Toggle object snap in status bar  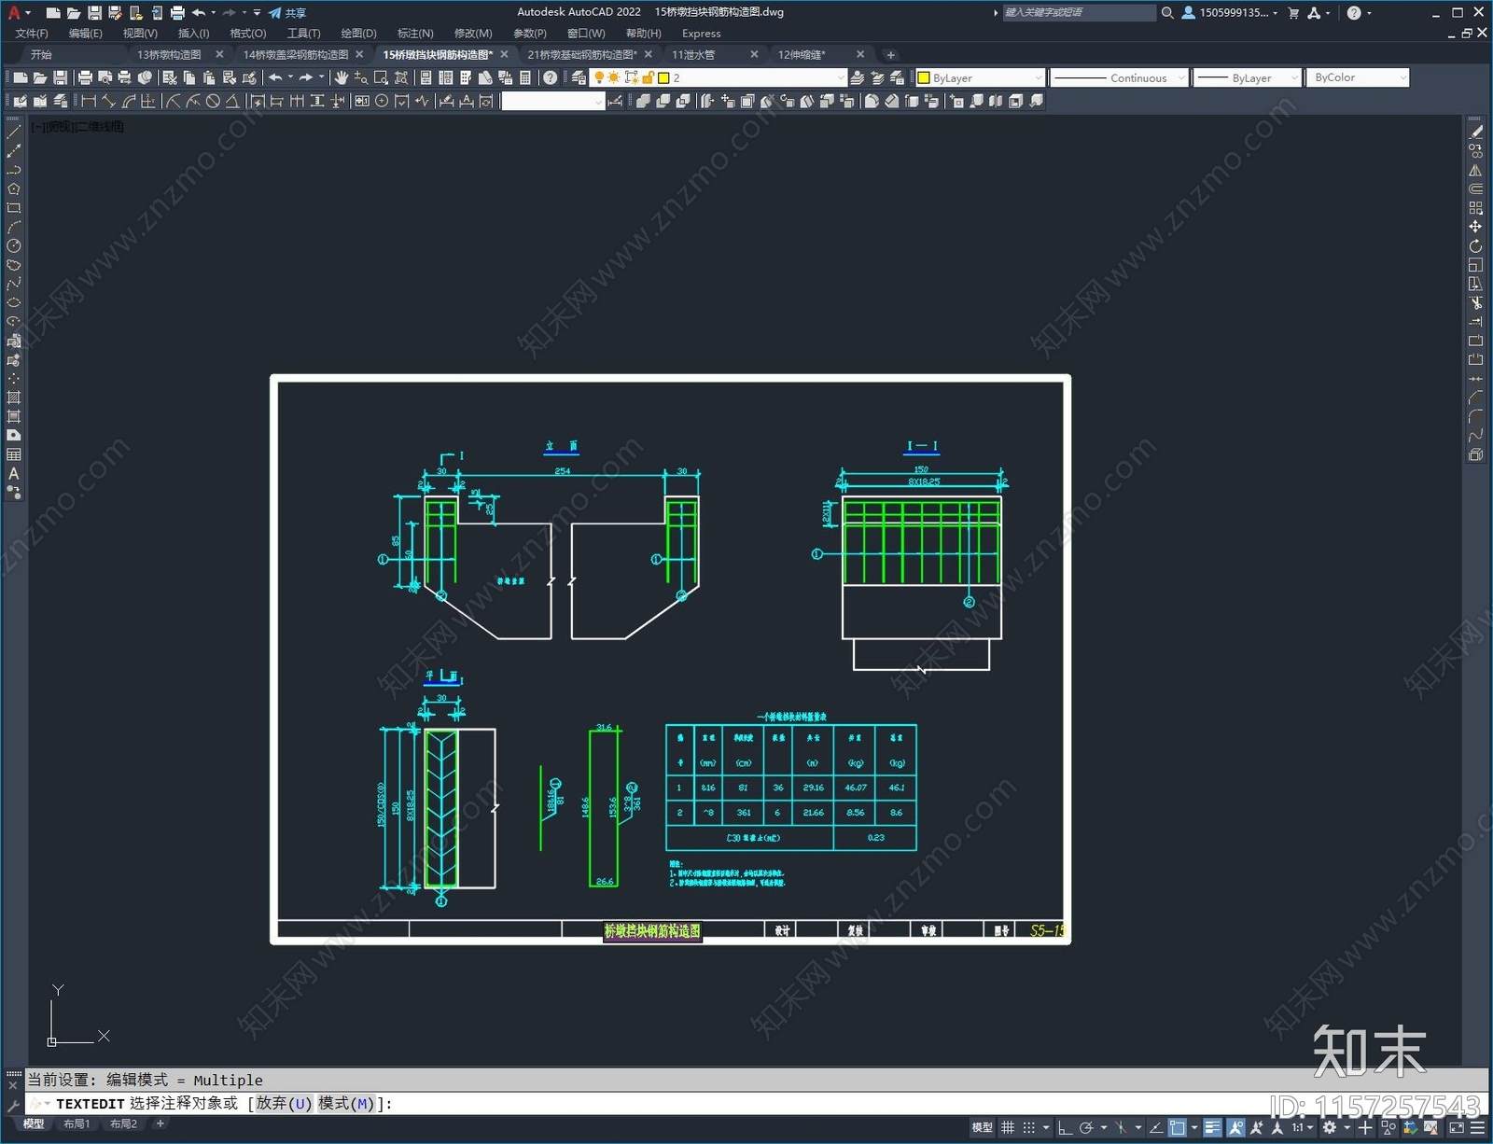(1178, 1127)
